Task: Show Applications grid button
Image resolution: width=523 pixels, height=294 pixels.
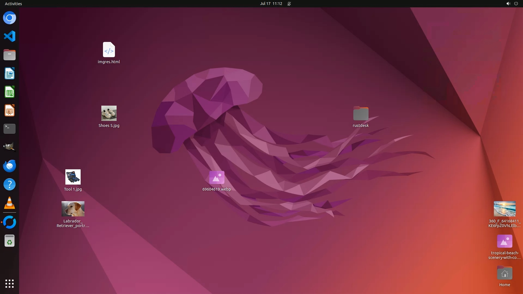Action: click(x=10, y=284)
